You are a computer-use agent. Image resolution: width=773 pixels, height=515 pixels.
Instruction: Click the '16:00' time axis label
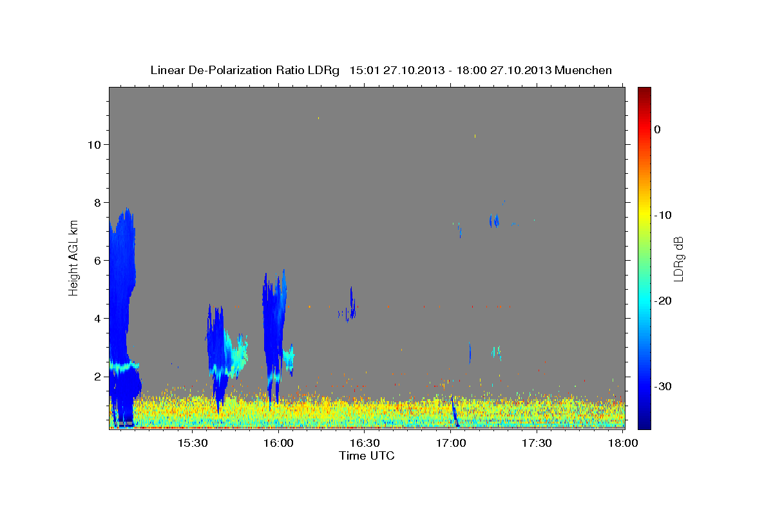click(x=278, y=443)
